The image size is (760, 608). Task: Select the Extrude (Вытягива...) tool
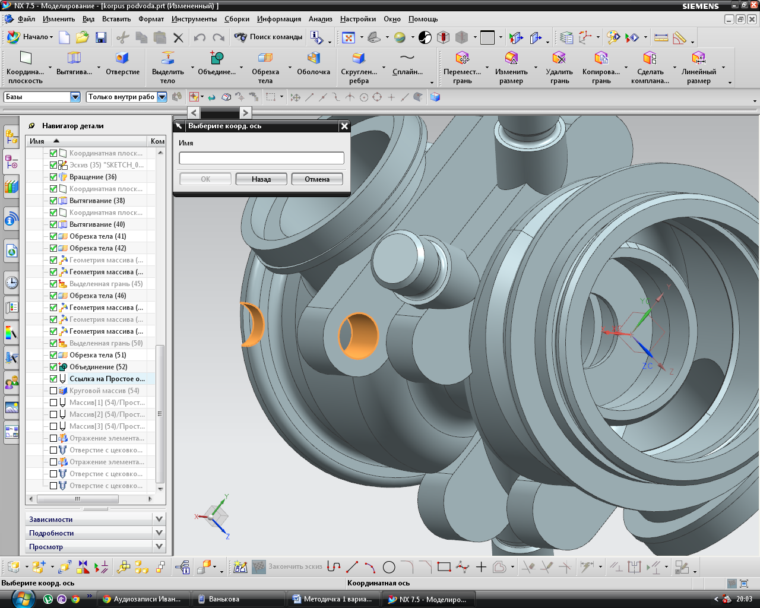point(74,63)
